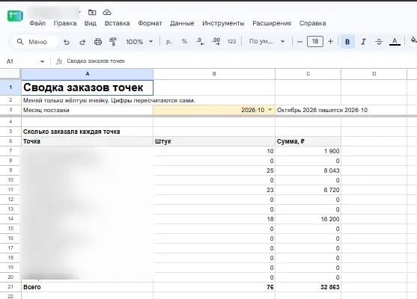Screen dimensions: 417x299
Task: Open the Формат menu
Action: point(150,23)
